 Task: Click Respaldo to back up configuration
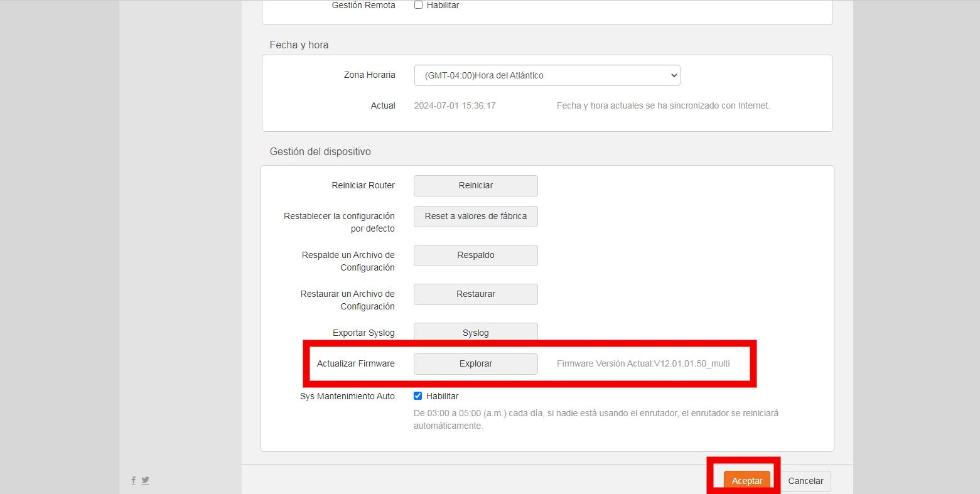475,255
